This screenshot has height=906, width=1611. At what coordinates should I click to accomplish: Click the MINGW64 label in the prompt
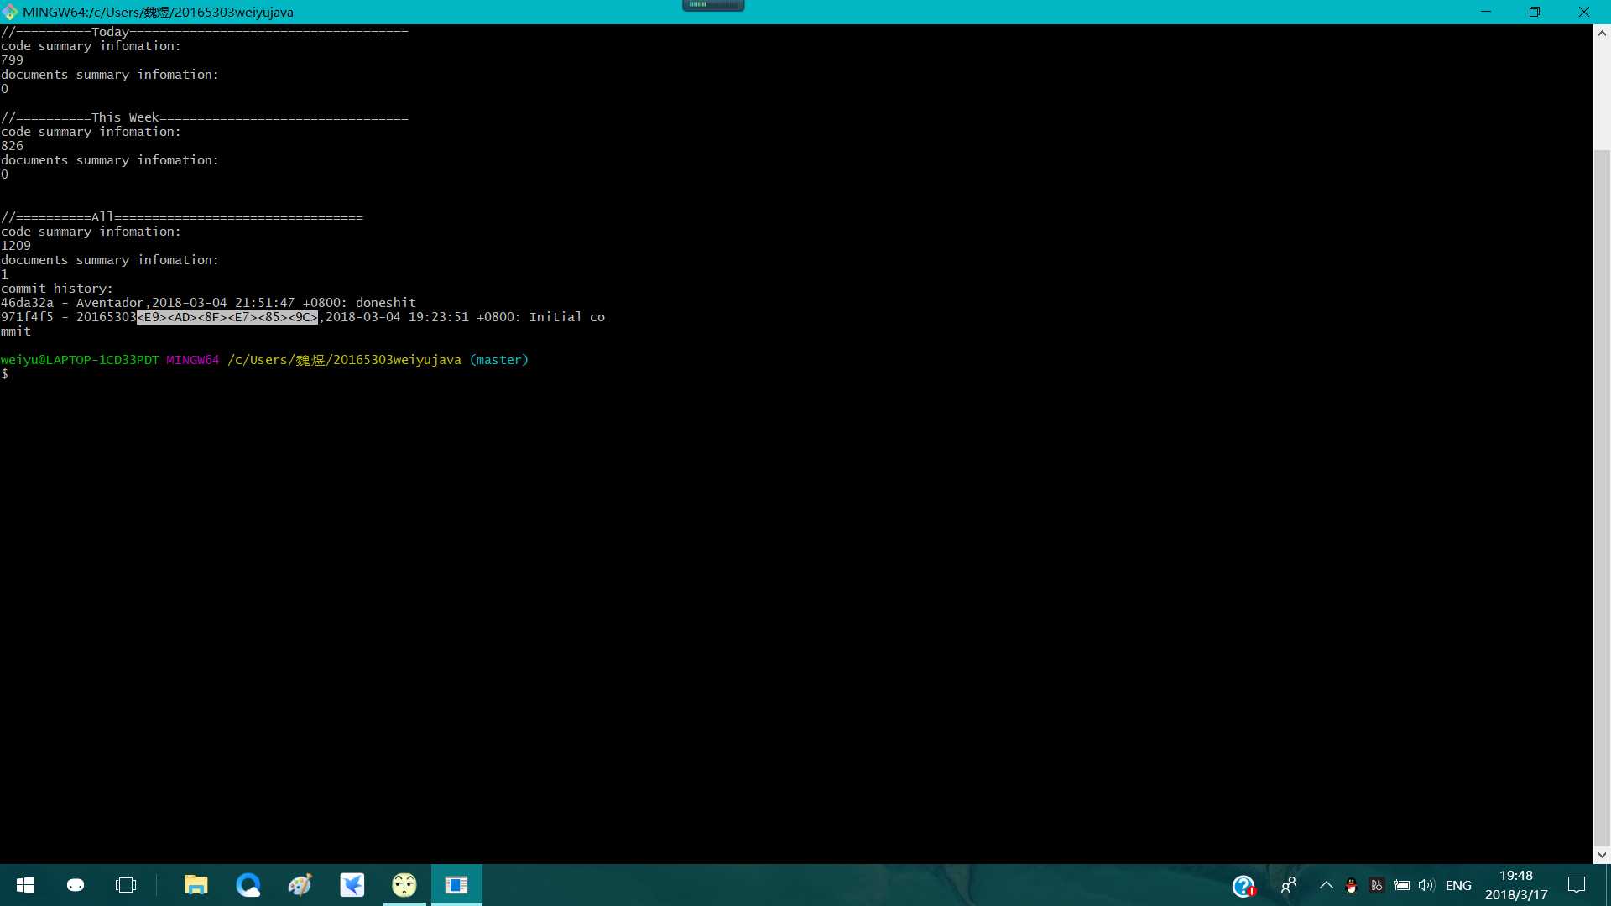pos(192,360)
